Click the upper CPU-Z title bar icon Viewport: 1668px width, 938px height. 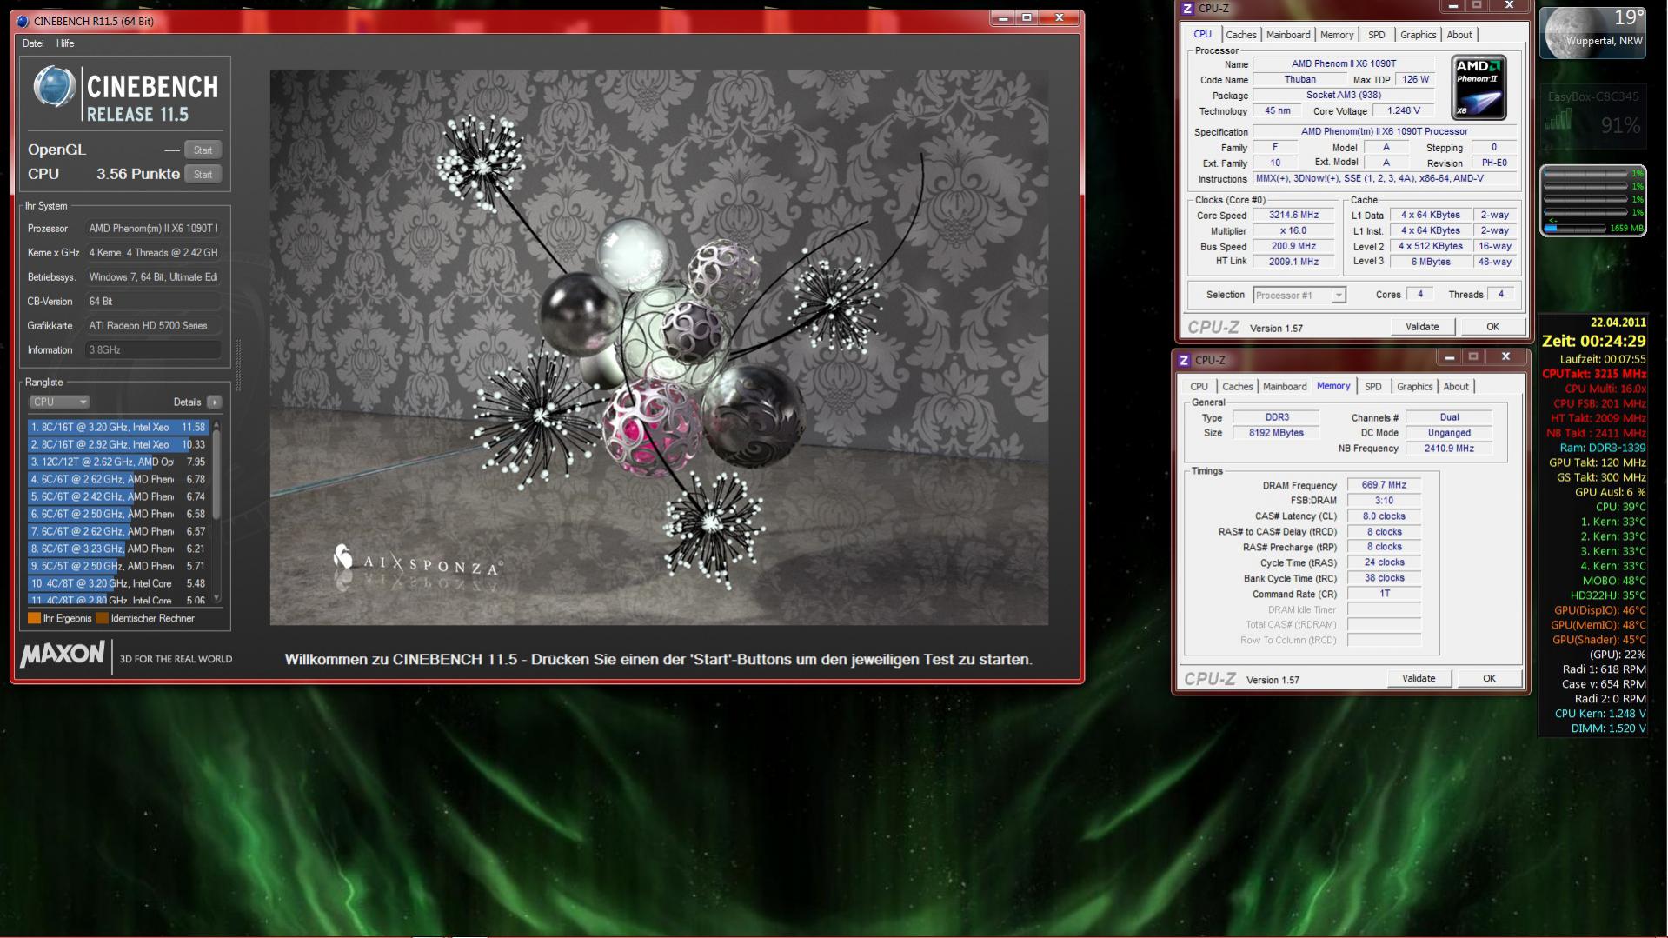point(1187,9)
